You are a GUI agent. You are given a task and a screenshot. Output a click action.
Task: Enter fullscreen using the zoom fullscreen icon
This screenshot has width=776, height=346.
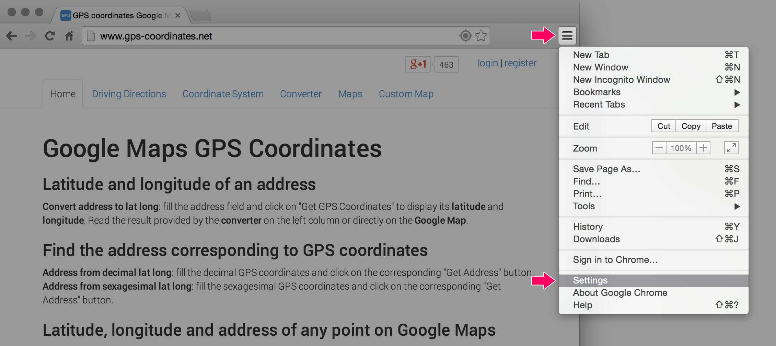pos(731,148)
